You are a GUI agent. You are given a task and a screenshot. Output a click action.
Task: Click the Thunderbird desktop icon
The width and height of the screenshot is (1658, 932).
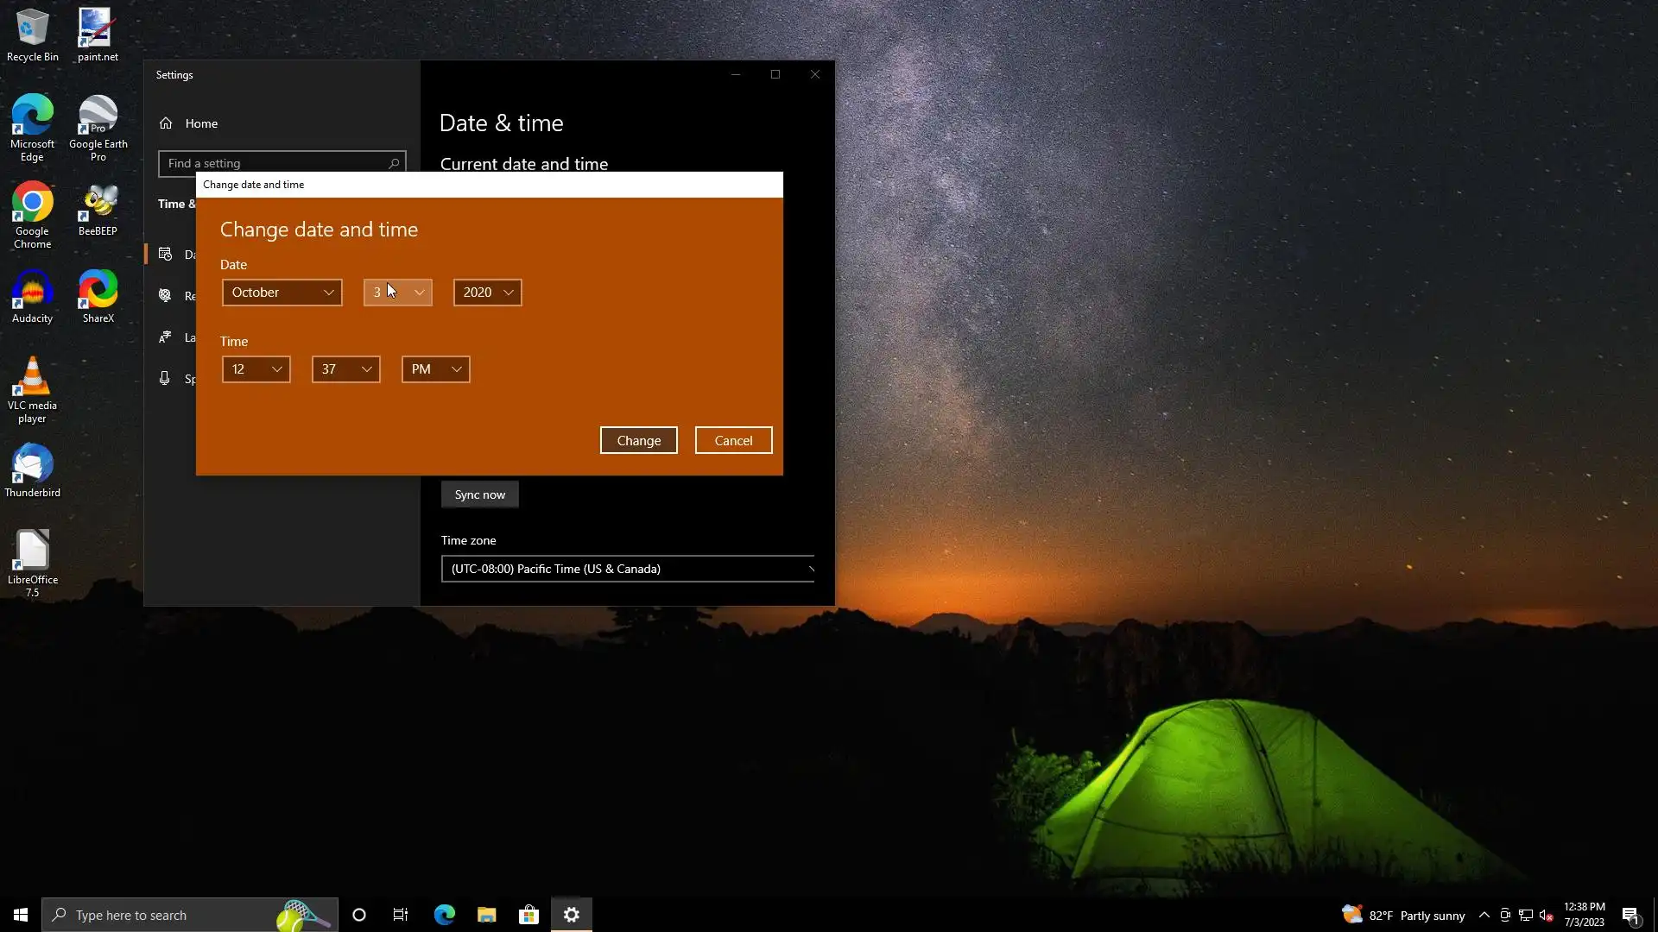[x=32, y=470]
